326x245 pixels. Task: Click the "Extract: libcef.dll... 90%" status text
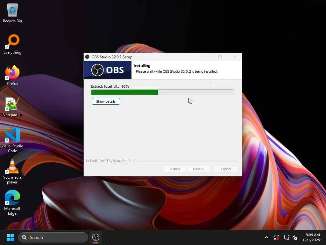(110, 86)
